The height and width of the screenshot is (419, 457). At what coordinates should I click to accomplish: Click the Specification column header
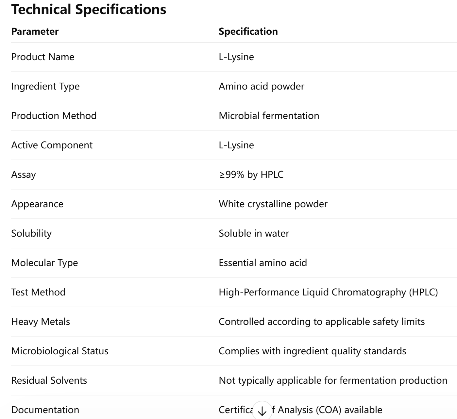[x=248, y=31]
